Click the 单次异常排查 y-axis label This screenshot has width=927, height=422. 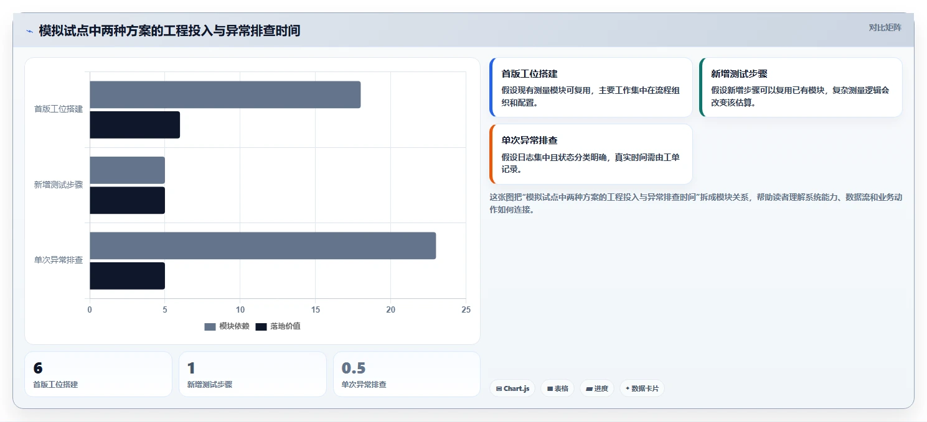(x=59, y=260)
